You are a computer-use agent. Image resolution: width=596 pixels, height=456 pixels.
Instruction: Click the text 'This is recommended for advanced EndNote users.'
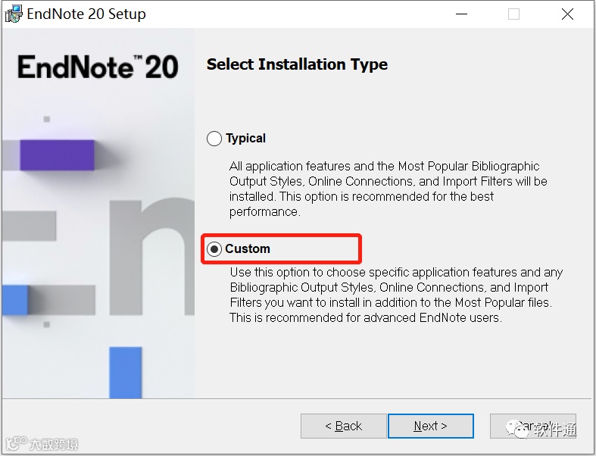(x=366, y=317)
